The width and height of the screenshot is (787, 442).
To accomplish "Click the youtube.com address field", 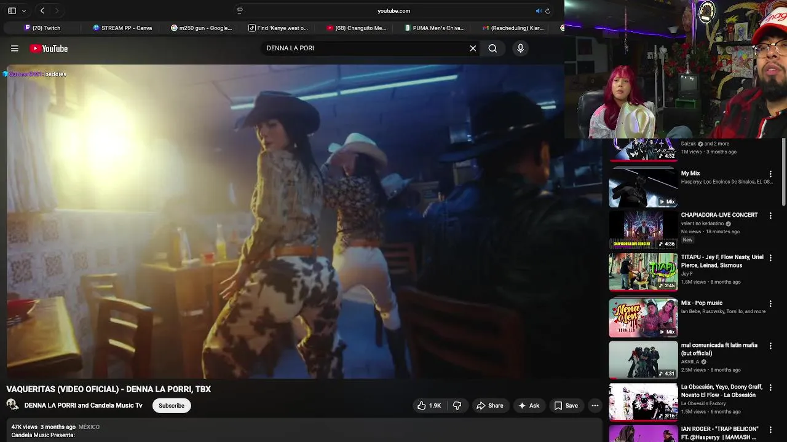I will click(393, 11).
